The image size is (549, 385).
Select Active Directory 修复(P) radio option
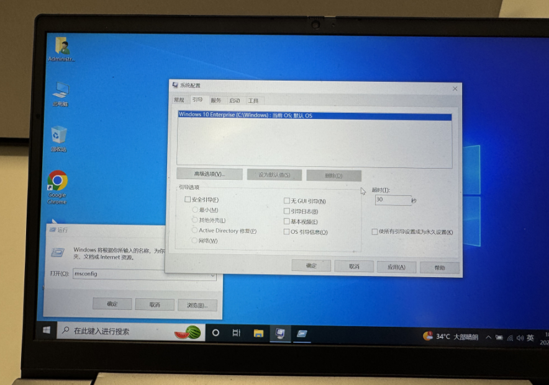194,230
